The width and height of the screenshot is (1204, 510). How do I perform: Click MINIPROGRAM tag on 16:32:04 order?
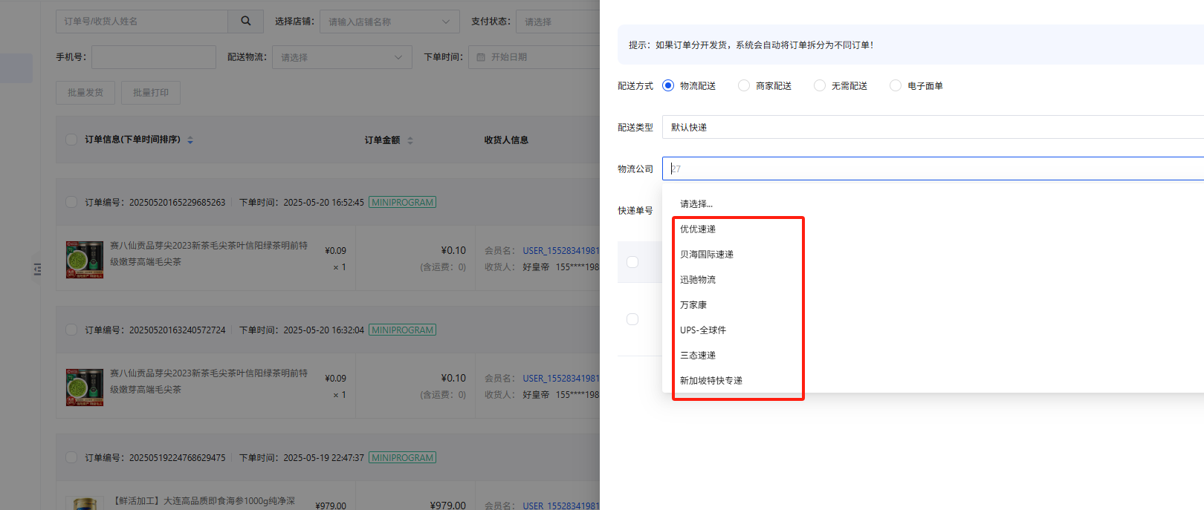click(402, 330)
